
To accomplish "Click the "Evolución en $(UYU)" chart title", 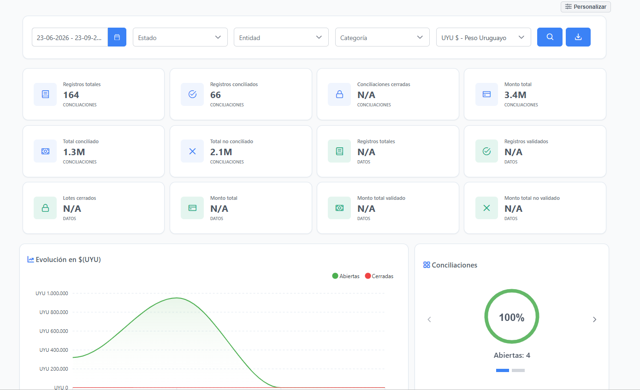I will pyautogui.click(x=68, y=259).
